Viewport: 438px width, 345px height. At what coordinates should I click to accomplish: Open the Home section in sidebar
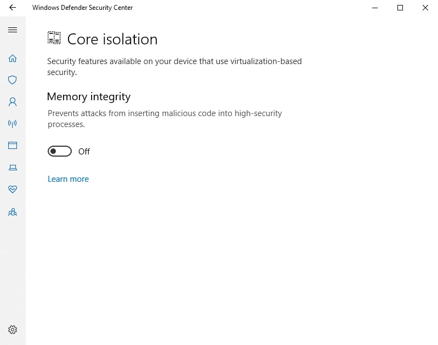[13, 58]
